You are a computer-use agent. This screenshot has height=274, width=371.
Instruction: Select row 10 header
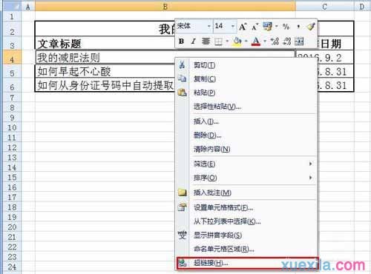point(12,127)
